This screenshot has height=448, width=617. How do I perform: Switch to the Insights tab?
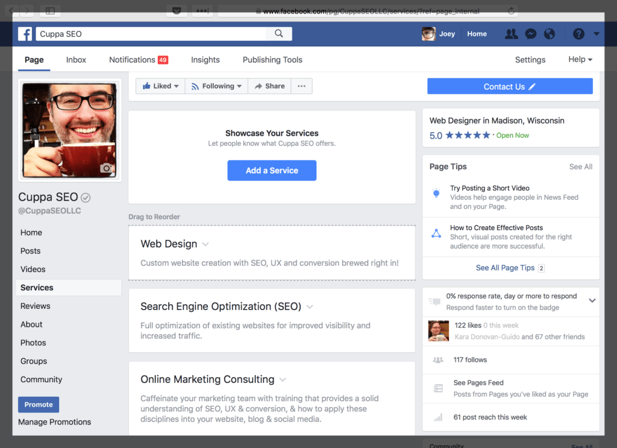tap(205, 60)
